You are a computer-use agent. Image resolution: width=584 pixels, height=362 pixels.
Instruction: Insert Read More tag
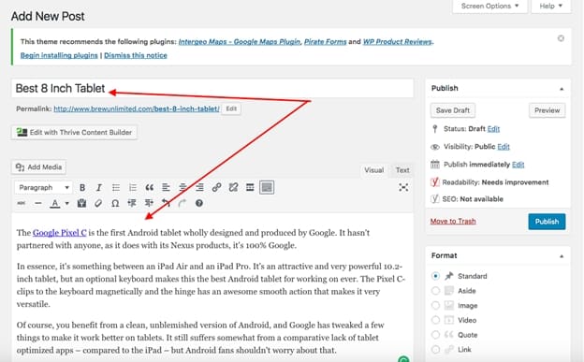pos(250,188)
